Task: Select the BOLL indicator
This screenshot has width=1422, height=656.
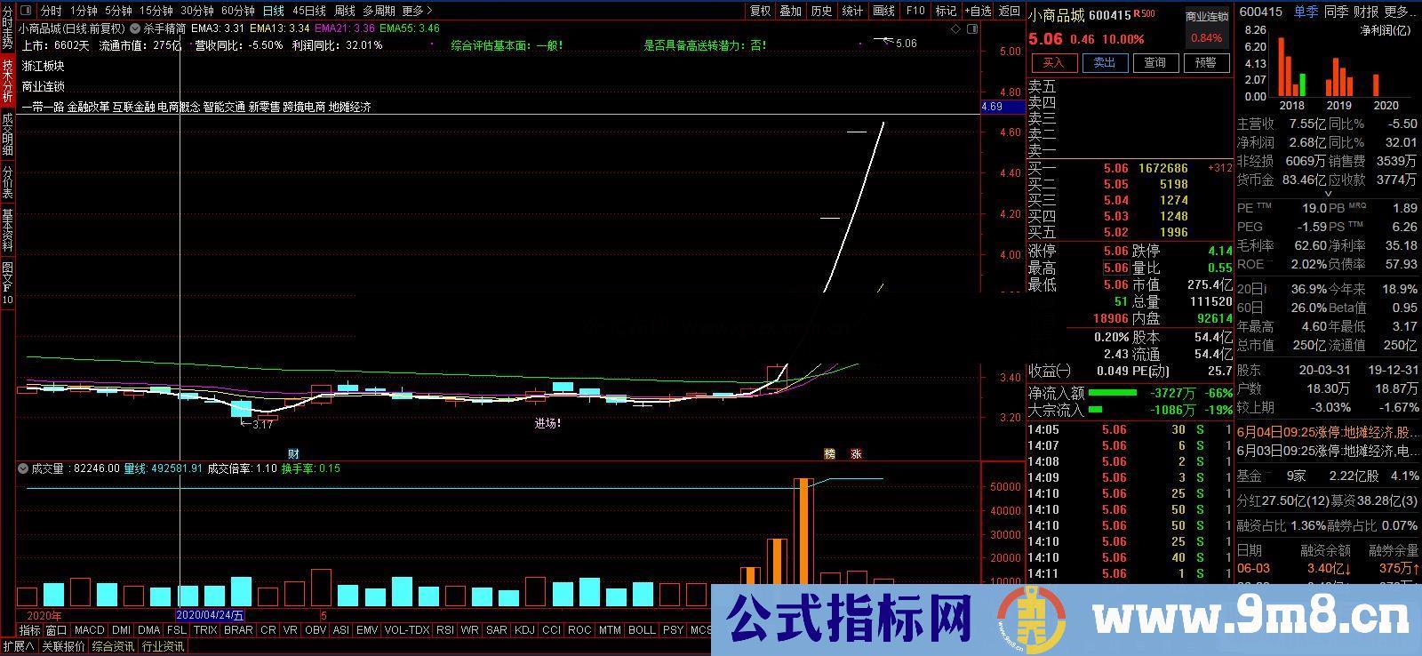Action: click(x=642, y=630)
